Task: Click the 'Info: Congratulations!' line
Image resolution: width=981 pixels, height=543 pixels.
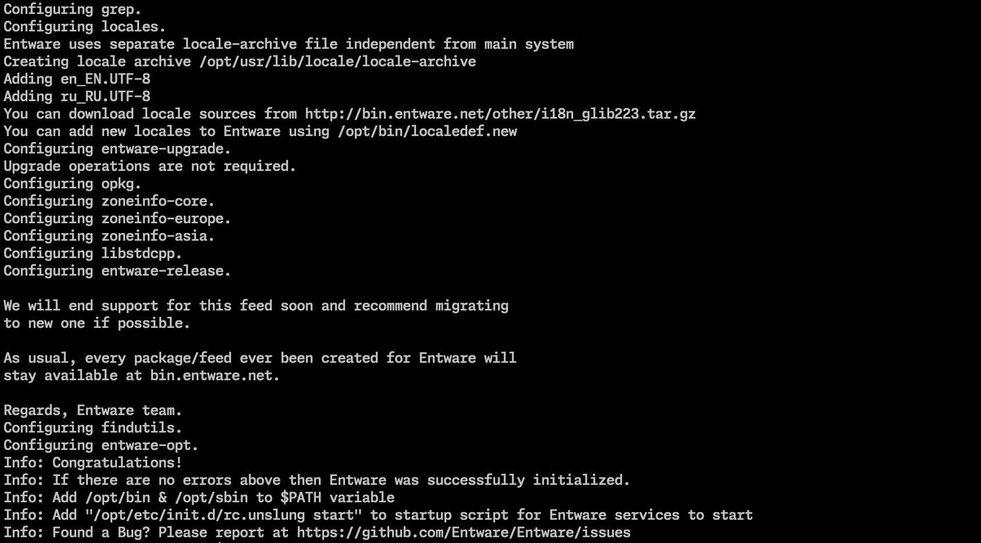Action: click(x=93, y=463)
